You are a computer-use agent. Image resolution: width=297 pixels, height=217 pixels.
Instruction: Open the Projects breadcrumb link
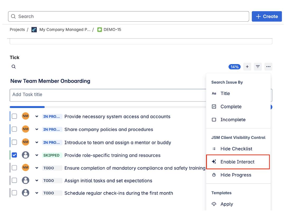(17, 30)
